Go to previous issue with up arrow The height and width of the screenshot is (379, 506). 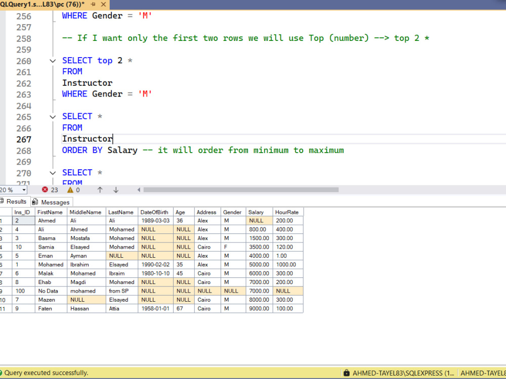click(100, 190)
